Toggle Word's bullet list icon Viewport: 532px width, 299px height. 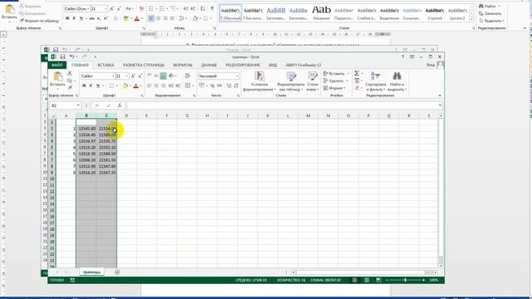(x=151, y=8)
